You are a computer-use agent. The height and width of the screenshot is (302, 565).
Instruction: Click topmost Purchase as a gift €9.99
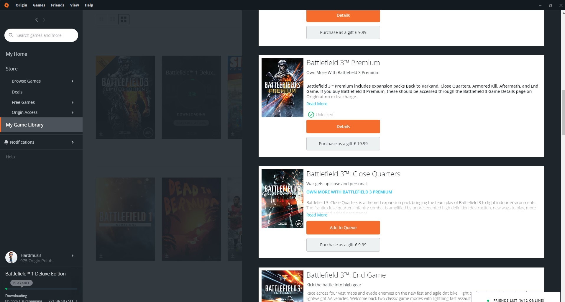pyautogui.click(x=343, y=32)
